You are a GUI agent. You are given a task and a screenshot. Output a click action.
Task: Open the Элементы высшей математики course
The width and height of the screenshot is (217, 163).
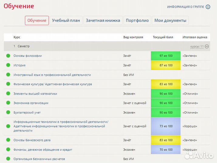tap(35, 94)
